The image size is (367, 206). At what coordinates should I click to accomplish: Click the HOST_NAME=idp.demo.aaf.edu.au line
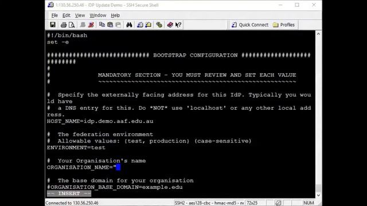(x=100, y=121)
